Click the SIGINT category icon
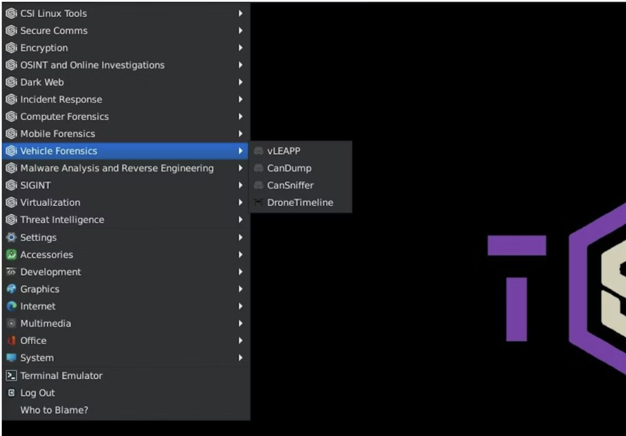Screen dimensions: 626x436 [11, 185]
